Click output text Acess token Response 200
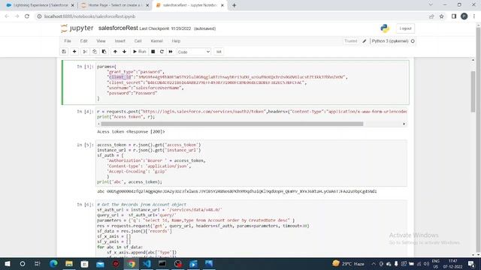 click(131, 132)
